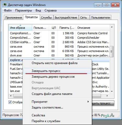Screen dimensions: 122x125
Task: Click the Завершить процесс button at bottom
Action: coord(103,103)
